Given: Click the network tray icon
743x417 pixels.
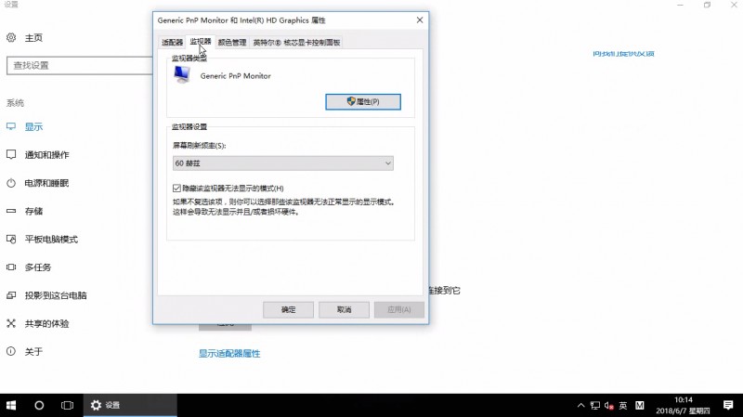Looking at the screenshot, I should pyautogui.click(x=595, y=406).
